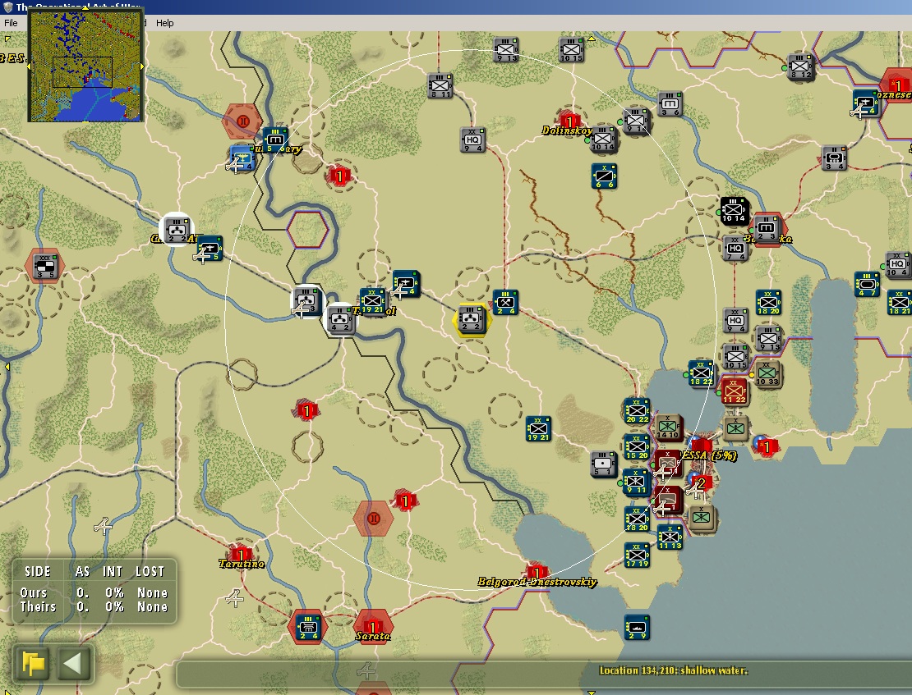Select the black infantry counter marked 10 14
Image resolution: width=912 pixels, height=695 pixels.
pos(734,210)
